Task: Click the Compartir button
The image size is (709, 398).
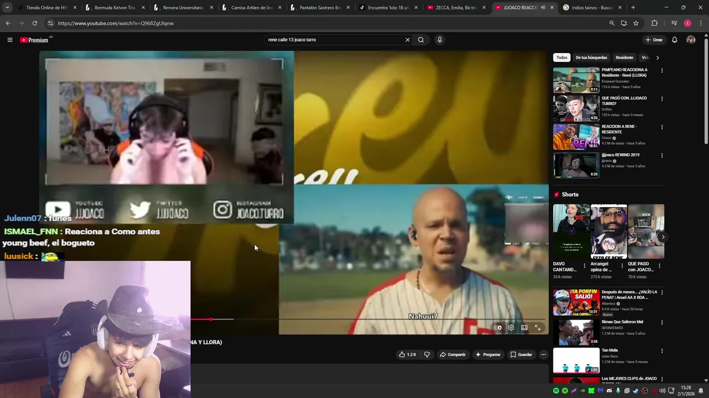Action: click(453, 354)
